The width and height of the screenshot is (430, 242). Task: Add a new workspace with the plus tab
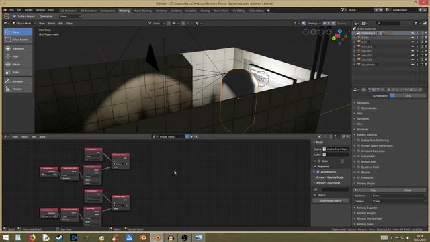(x=268, y=11)
